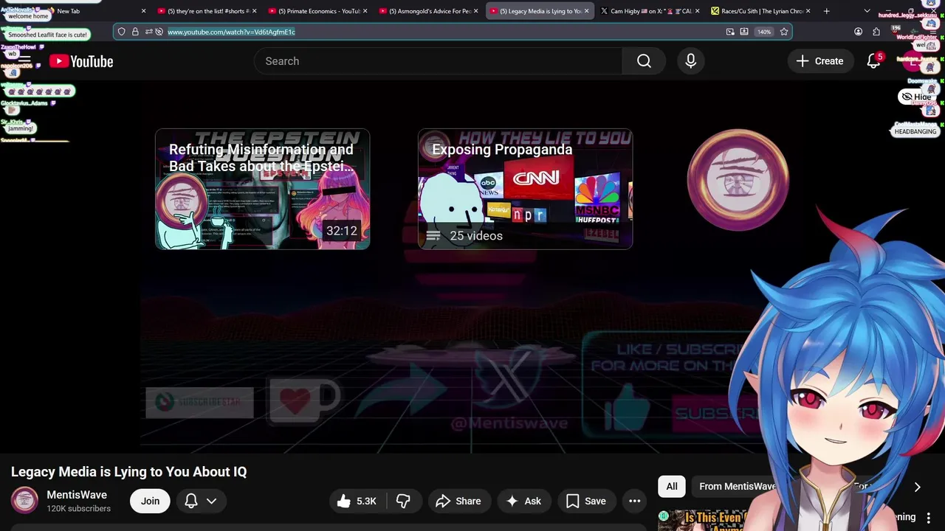Click the Share button

point(458,501)
